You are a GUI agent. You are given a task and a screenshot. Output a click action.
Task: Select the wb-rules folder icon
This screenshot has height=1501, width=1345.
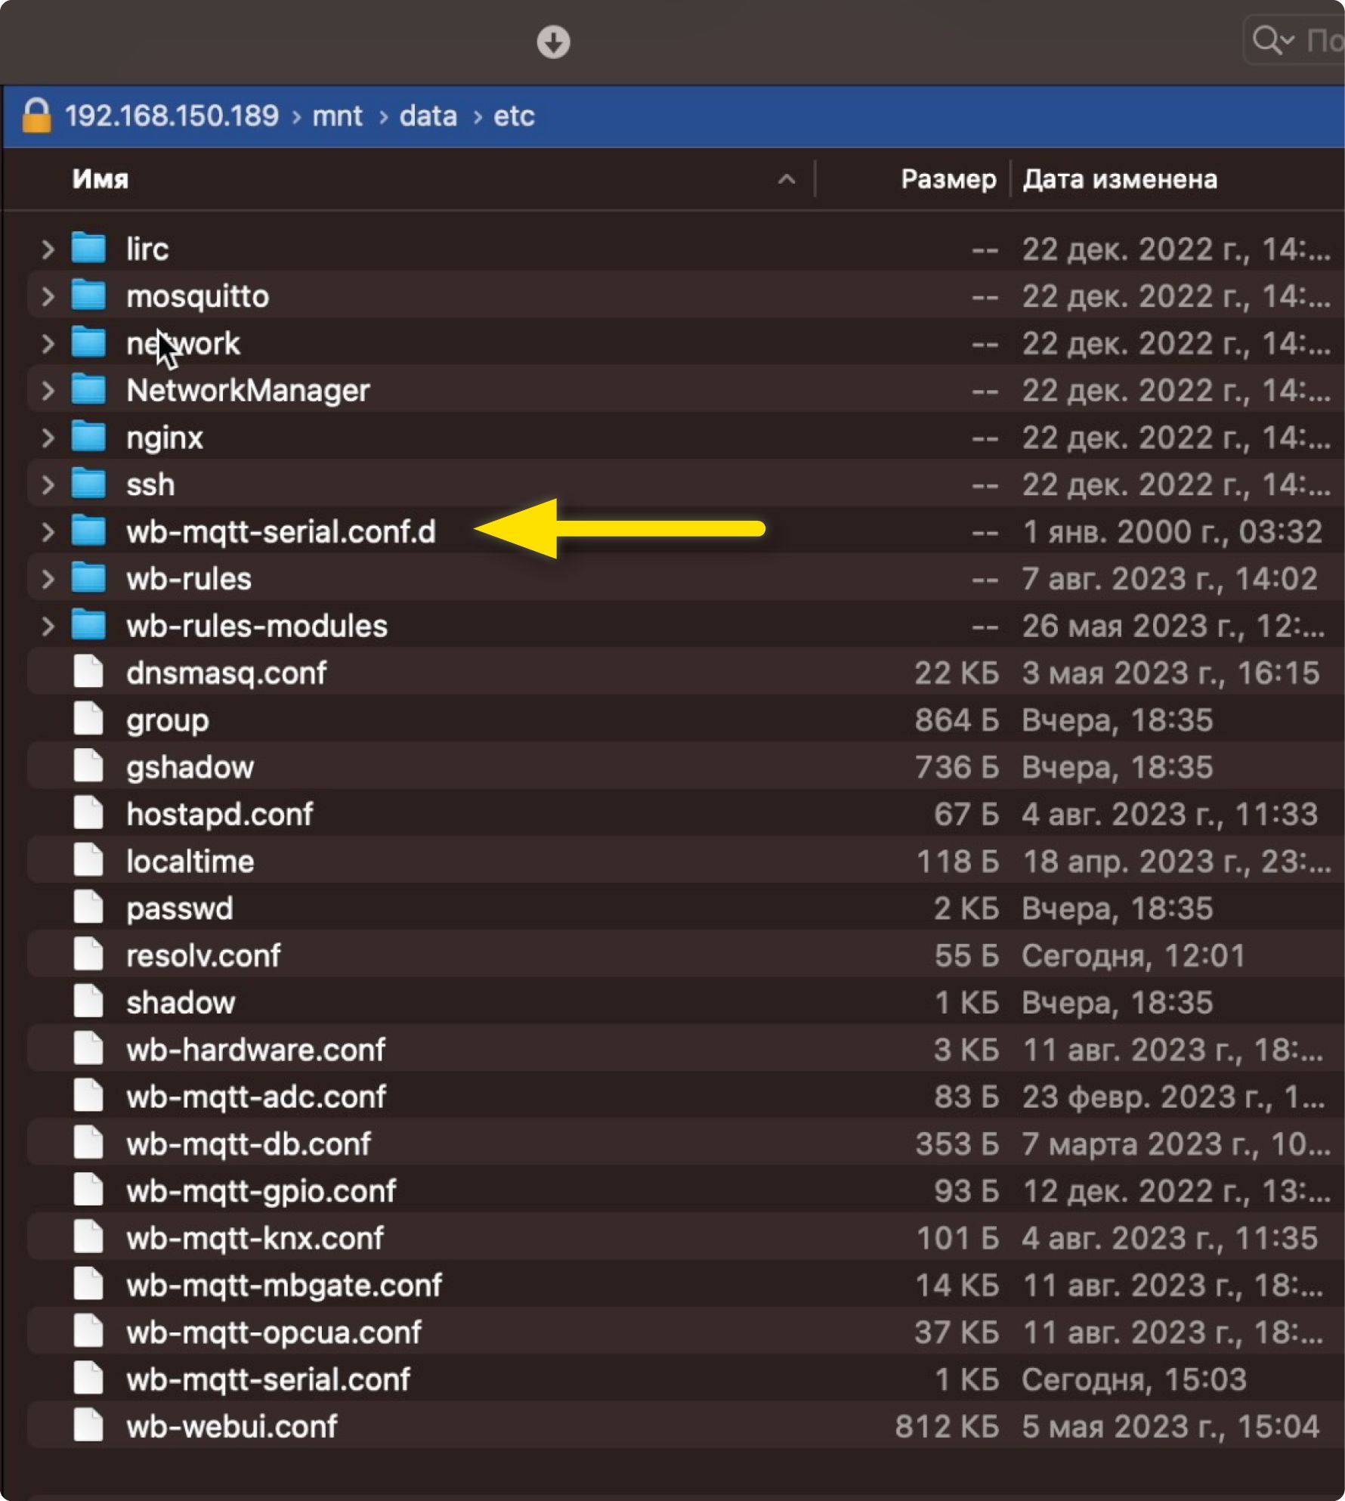[x=88, y=577]
